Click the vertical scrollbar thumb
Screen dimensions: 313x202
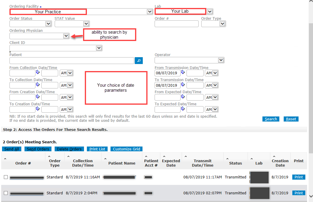tap(311, 88)
